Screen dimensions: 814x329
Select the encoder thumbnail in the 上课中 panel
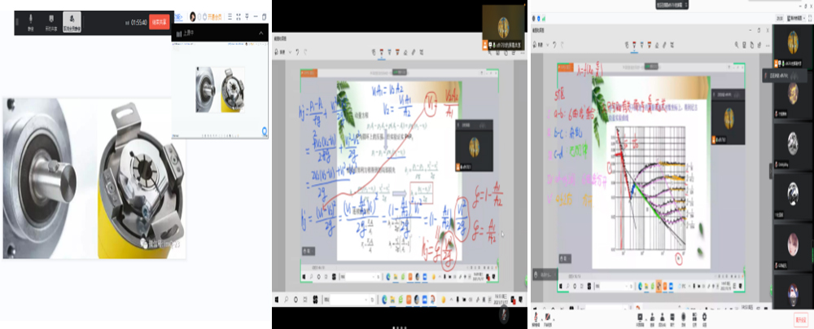220,89
